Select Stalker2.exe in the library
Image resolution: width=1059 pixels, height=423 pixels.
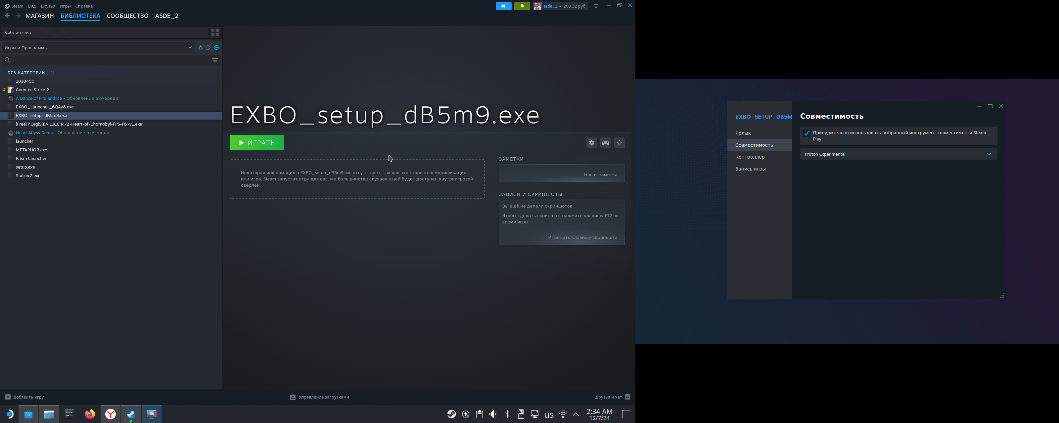pos(111,176)
